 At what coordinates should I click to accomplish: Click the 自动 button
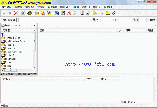click(x=152, y=20)
